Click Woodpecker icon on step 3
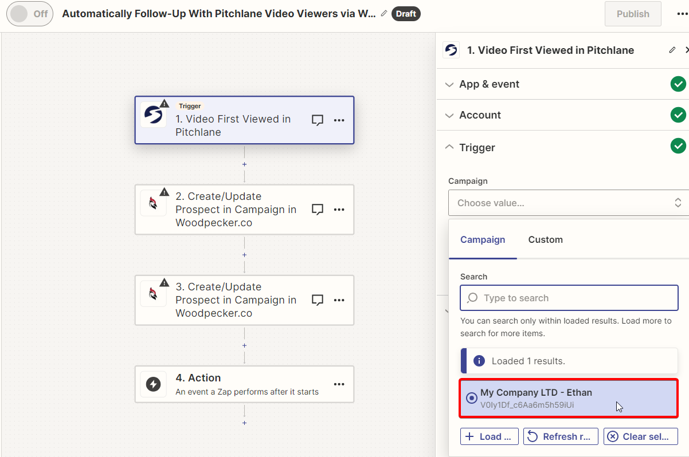Image resolution: width=689 pixels, height=457 pixels. (x=153, y=294)
